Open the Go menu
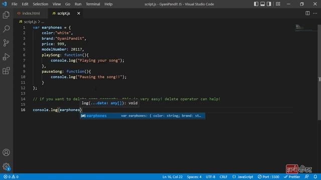 (68, 4)
